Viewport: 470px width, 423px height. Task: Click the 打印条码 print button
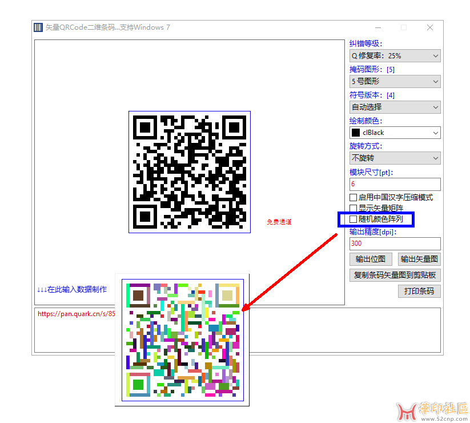click(x=419, y=291)
